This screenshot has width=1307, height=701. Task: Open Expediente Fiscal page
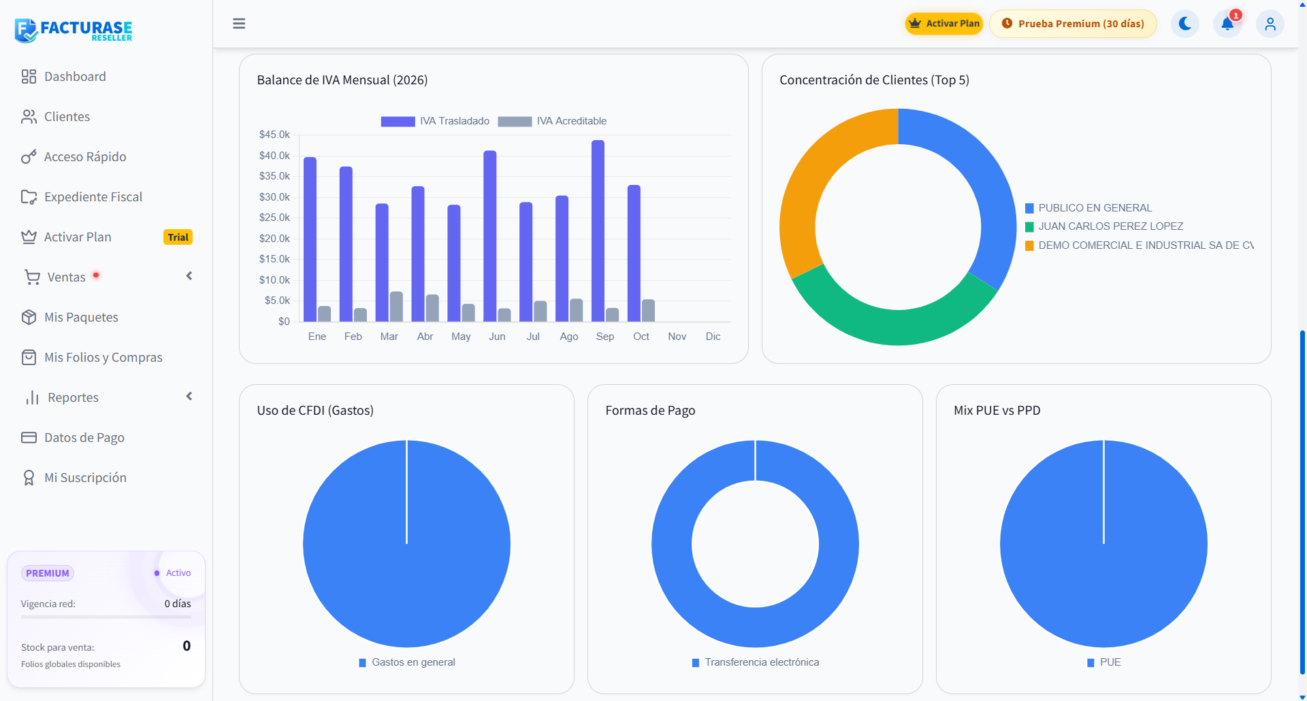pos(106,197)
